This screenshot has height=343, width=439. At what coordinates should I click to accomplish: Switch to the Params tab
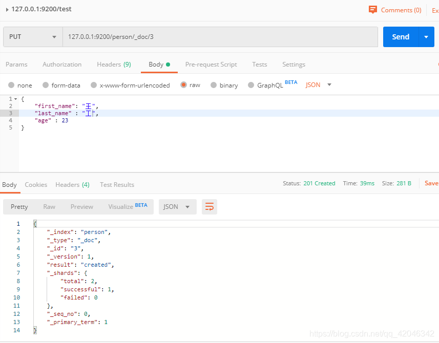pyautogui.click(x=16, y=65)
